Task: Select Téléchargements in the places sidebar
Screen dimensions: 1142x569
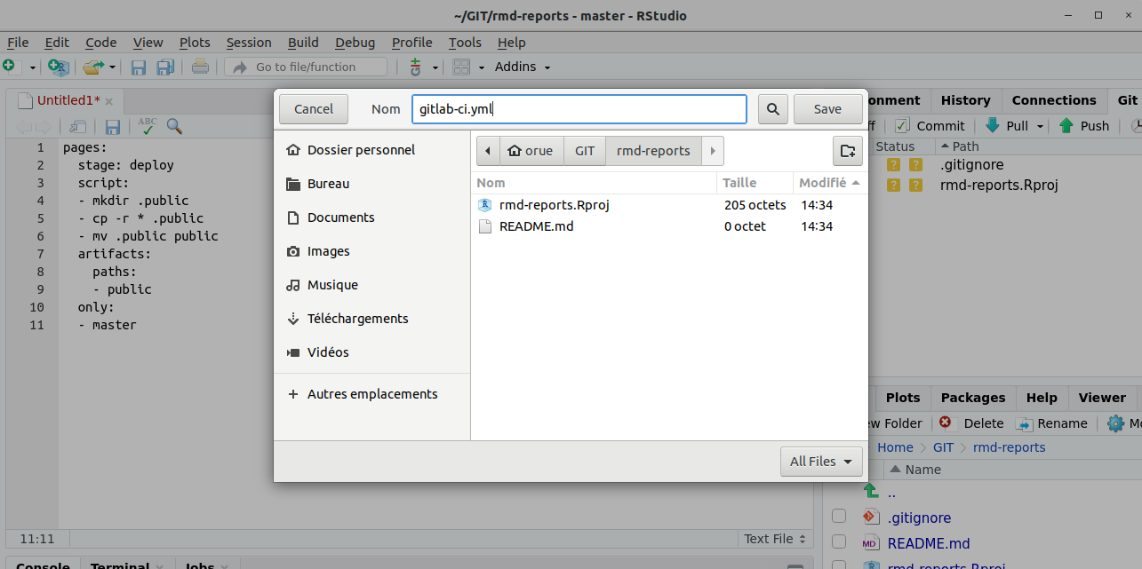Action: coord(357,319)
